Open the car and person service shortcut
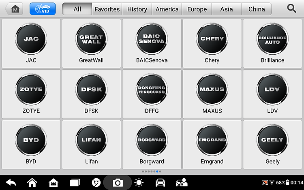 tap(182, 183)
